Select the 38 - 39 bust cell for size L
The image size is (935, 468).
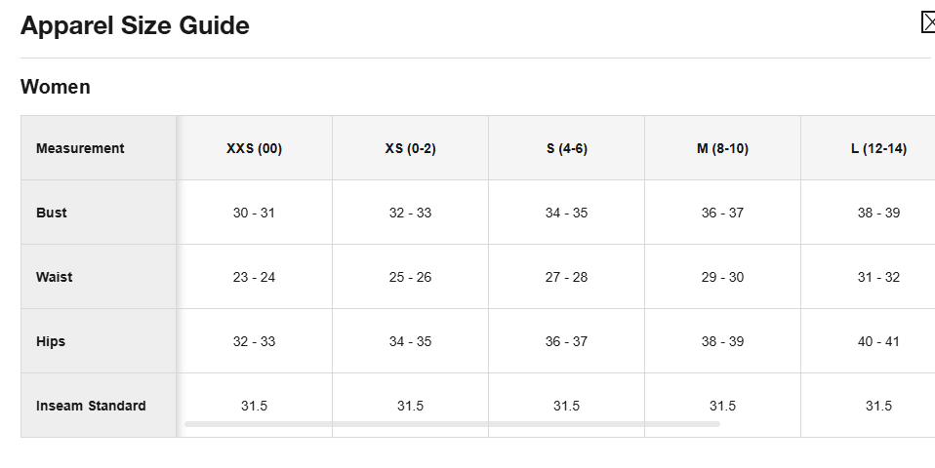[x=877, y=213]
